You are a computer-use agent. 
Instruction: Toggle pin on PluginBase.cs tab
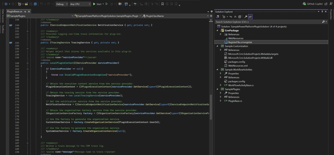pos(25,11)
